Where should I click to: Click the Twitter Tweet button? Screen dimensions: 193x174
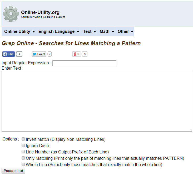(39, 54)
